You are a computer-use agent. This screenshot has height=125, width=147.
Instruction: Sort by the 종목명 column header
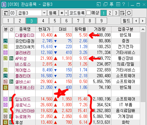[25, 29]
